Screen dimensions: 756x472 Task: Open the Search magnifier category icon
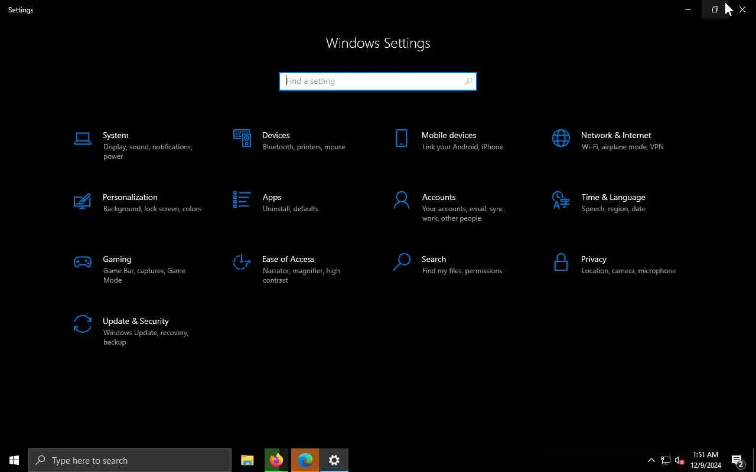[402, 262]
